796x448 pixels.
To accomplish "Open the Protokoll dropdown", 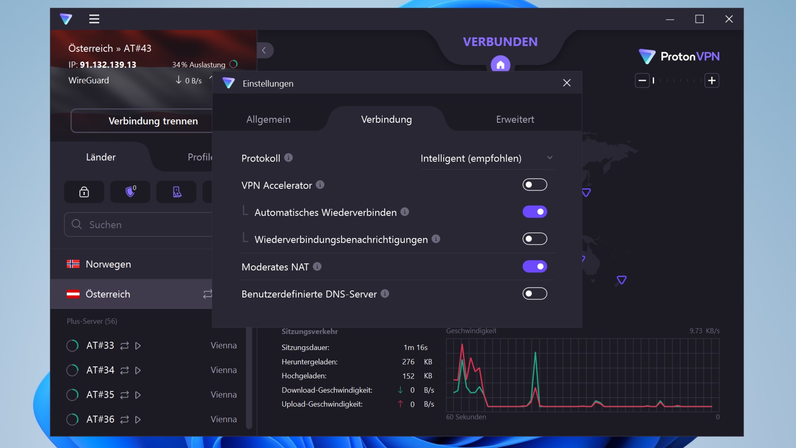I will (x=487, y=158).
